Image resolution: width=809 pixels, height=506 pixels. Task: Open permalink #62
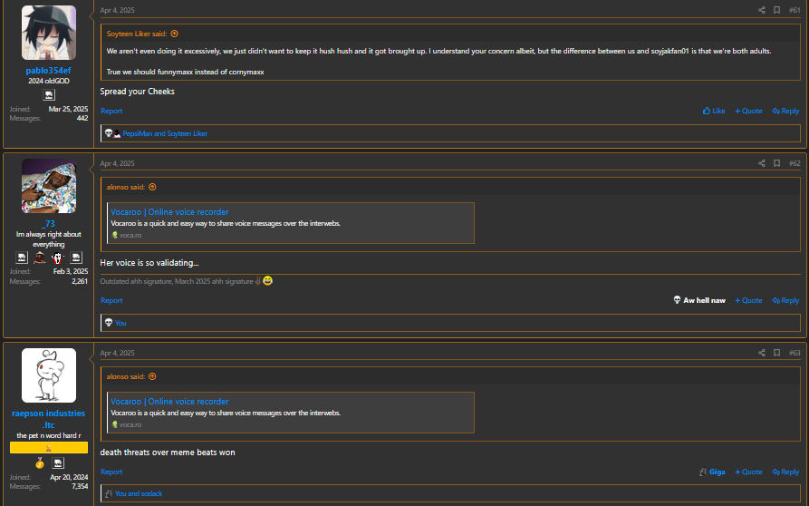[795, 163]
